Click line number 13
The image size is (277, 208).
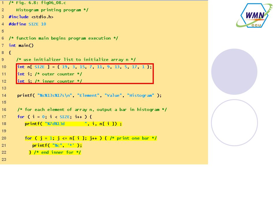[x=4, y=88]
